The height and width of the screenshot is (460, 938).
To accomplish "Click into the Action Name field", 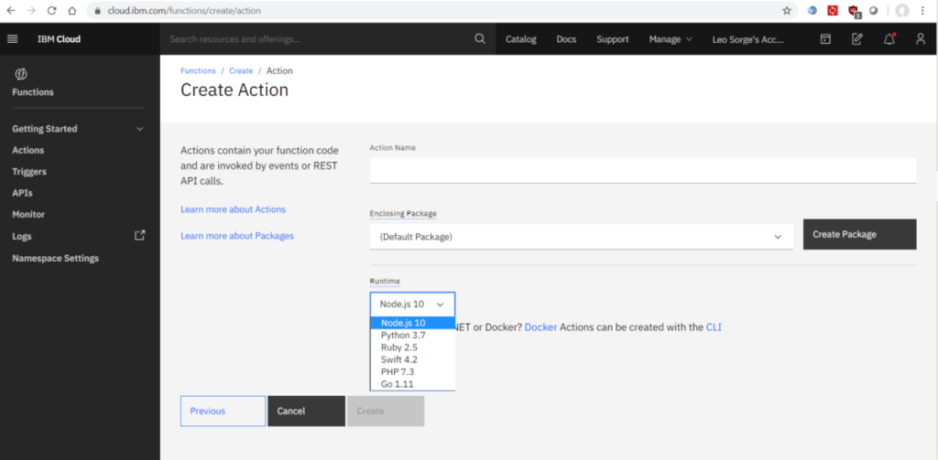I will (x=643, y=170).
